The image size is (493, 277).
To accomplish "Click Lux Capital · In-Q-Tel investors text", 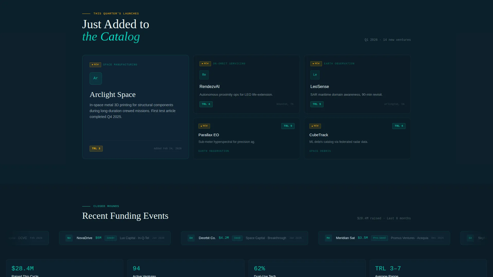I will [135, 238].
